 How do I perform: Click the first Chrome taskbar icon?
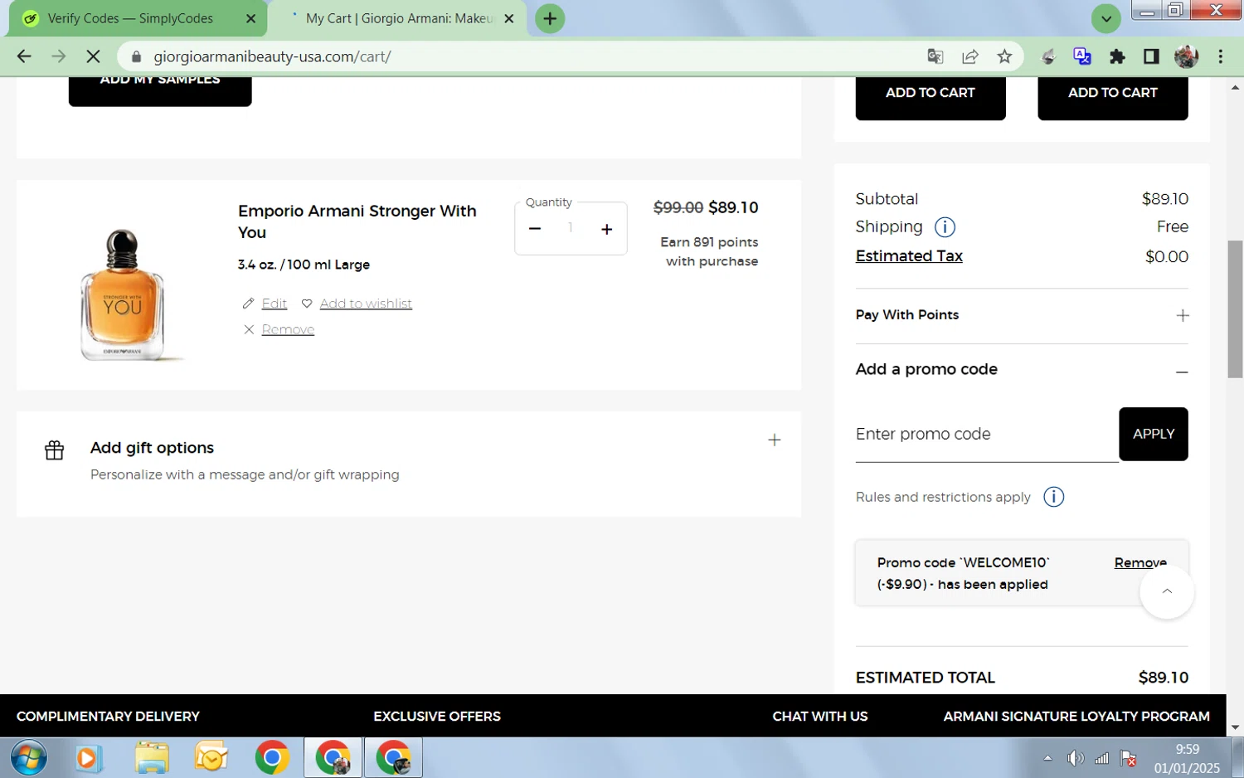pyautogui.click(x=272, y=758)
